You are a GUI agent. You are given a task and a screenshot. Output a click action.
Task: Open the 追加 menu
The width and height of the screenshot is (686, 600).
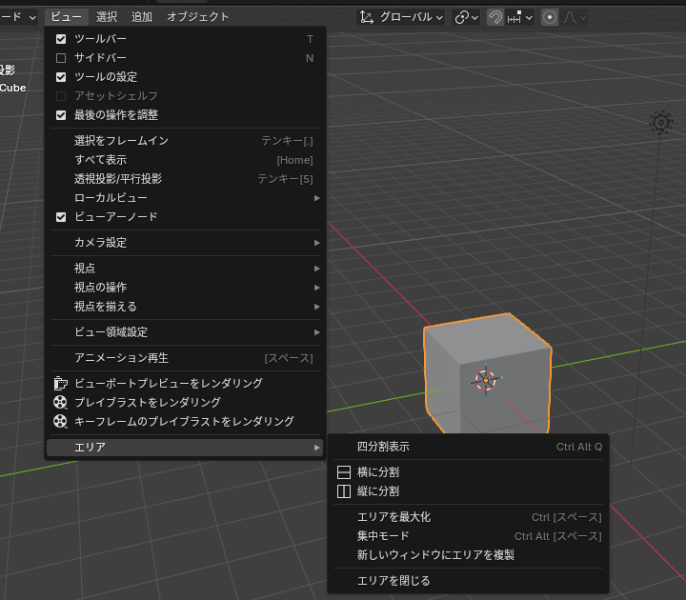(x=142, y=17)
